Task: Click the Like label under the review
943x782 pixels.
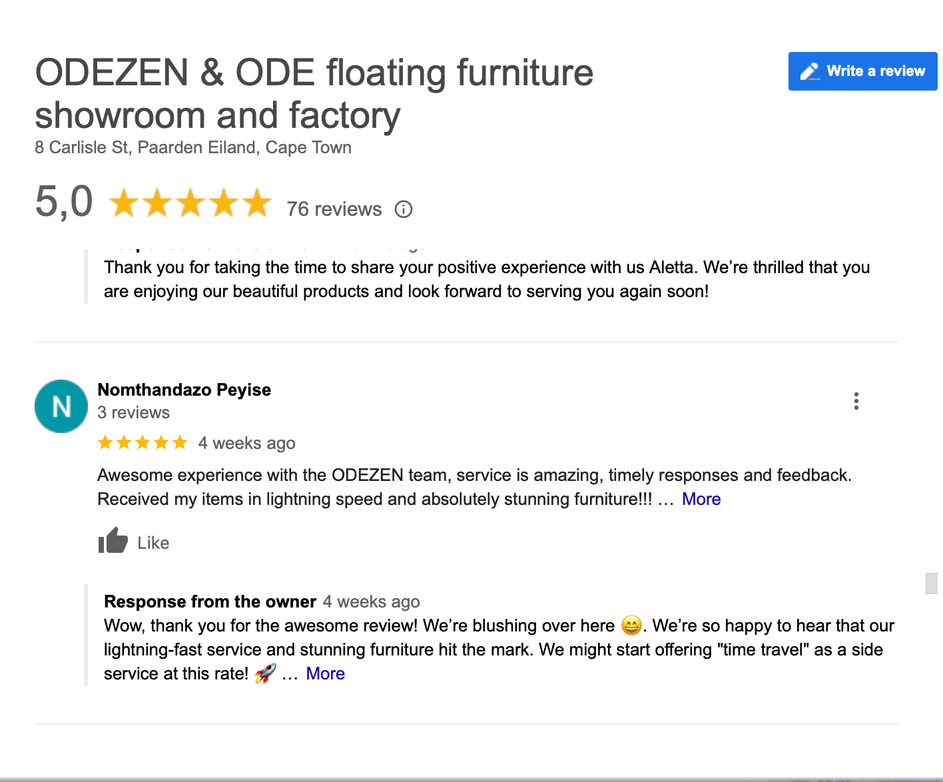Action: 153,543
